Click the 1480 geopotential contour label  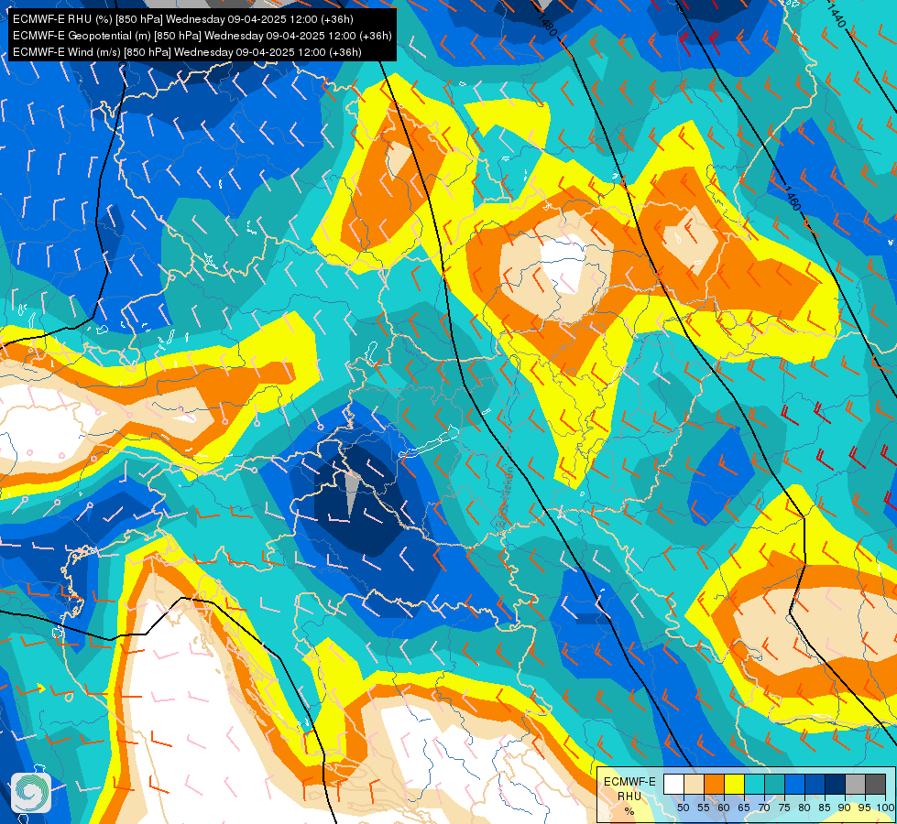coord(548,24)
